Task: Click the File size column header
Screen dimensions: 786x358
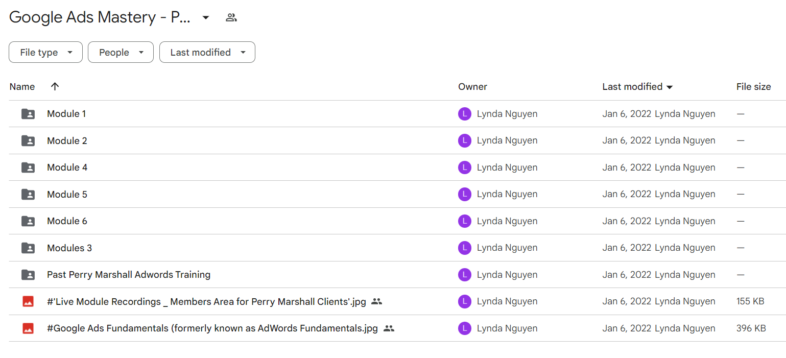Action: [753, 87]
